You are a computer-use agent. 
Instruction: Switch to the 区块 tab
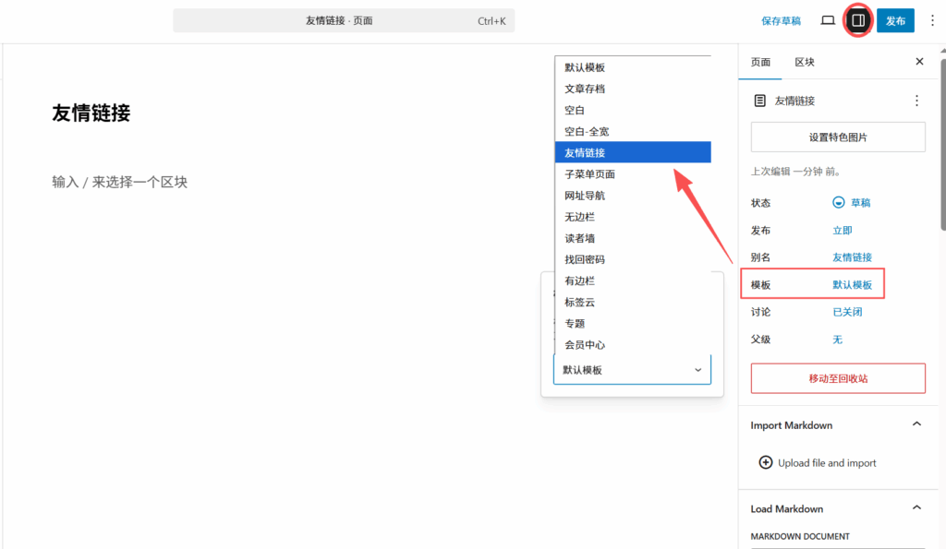805,62
